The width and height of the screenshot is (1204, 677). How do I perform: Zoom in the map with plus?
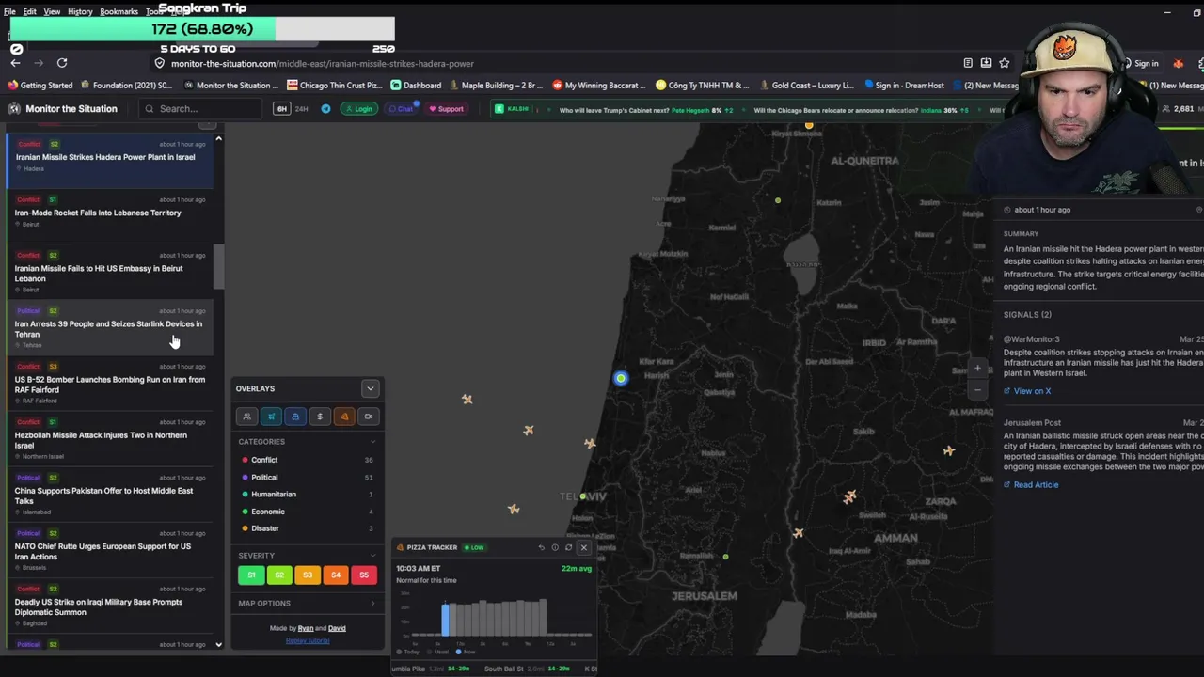pos(977,369)
